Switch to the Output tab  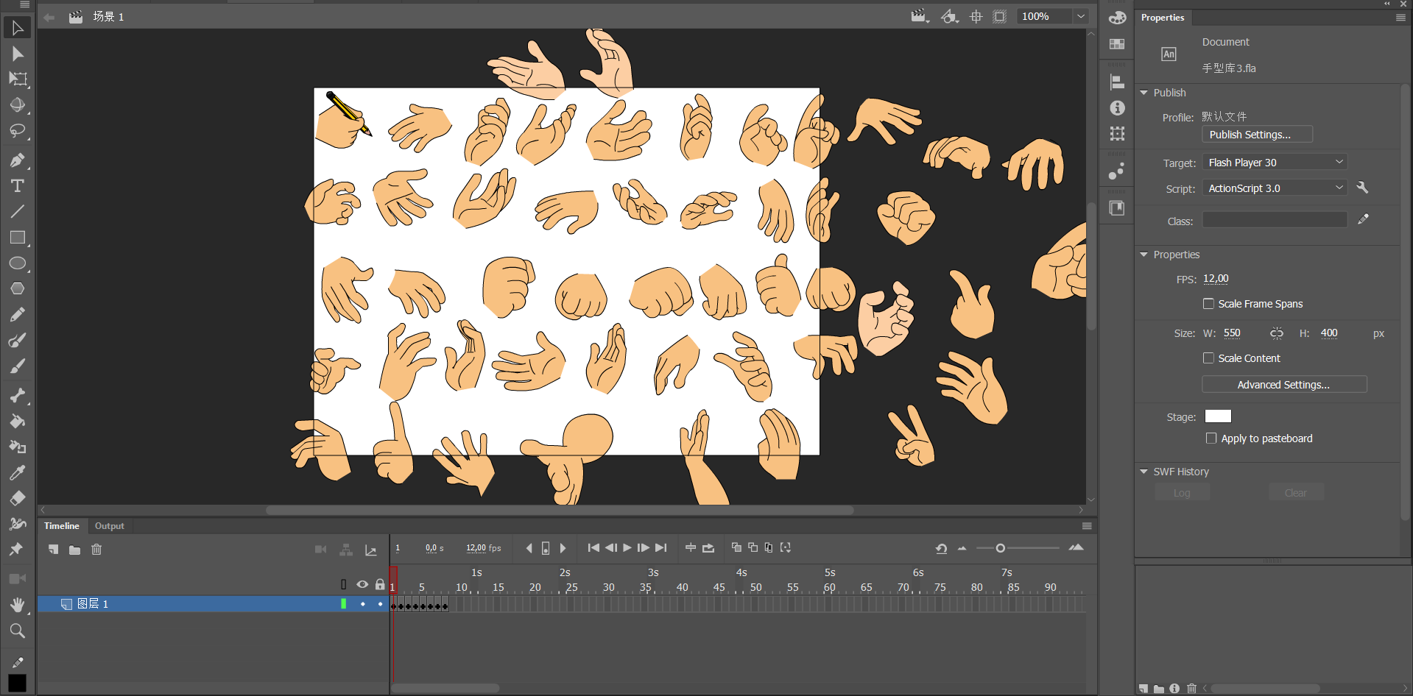110,526
